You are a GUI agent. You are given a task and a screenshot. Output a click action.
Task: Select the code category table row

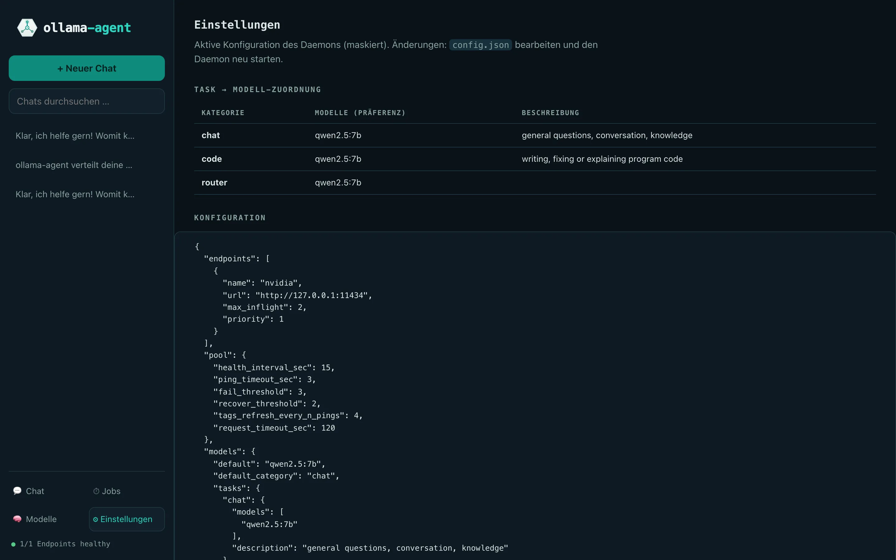click(534, 159)
